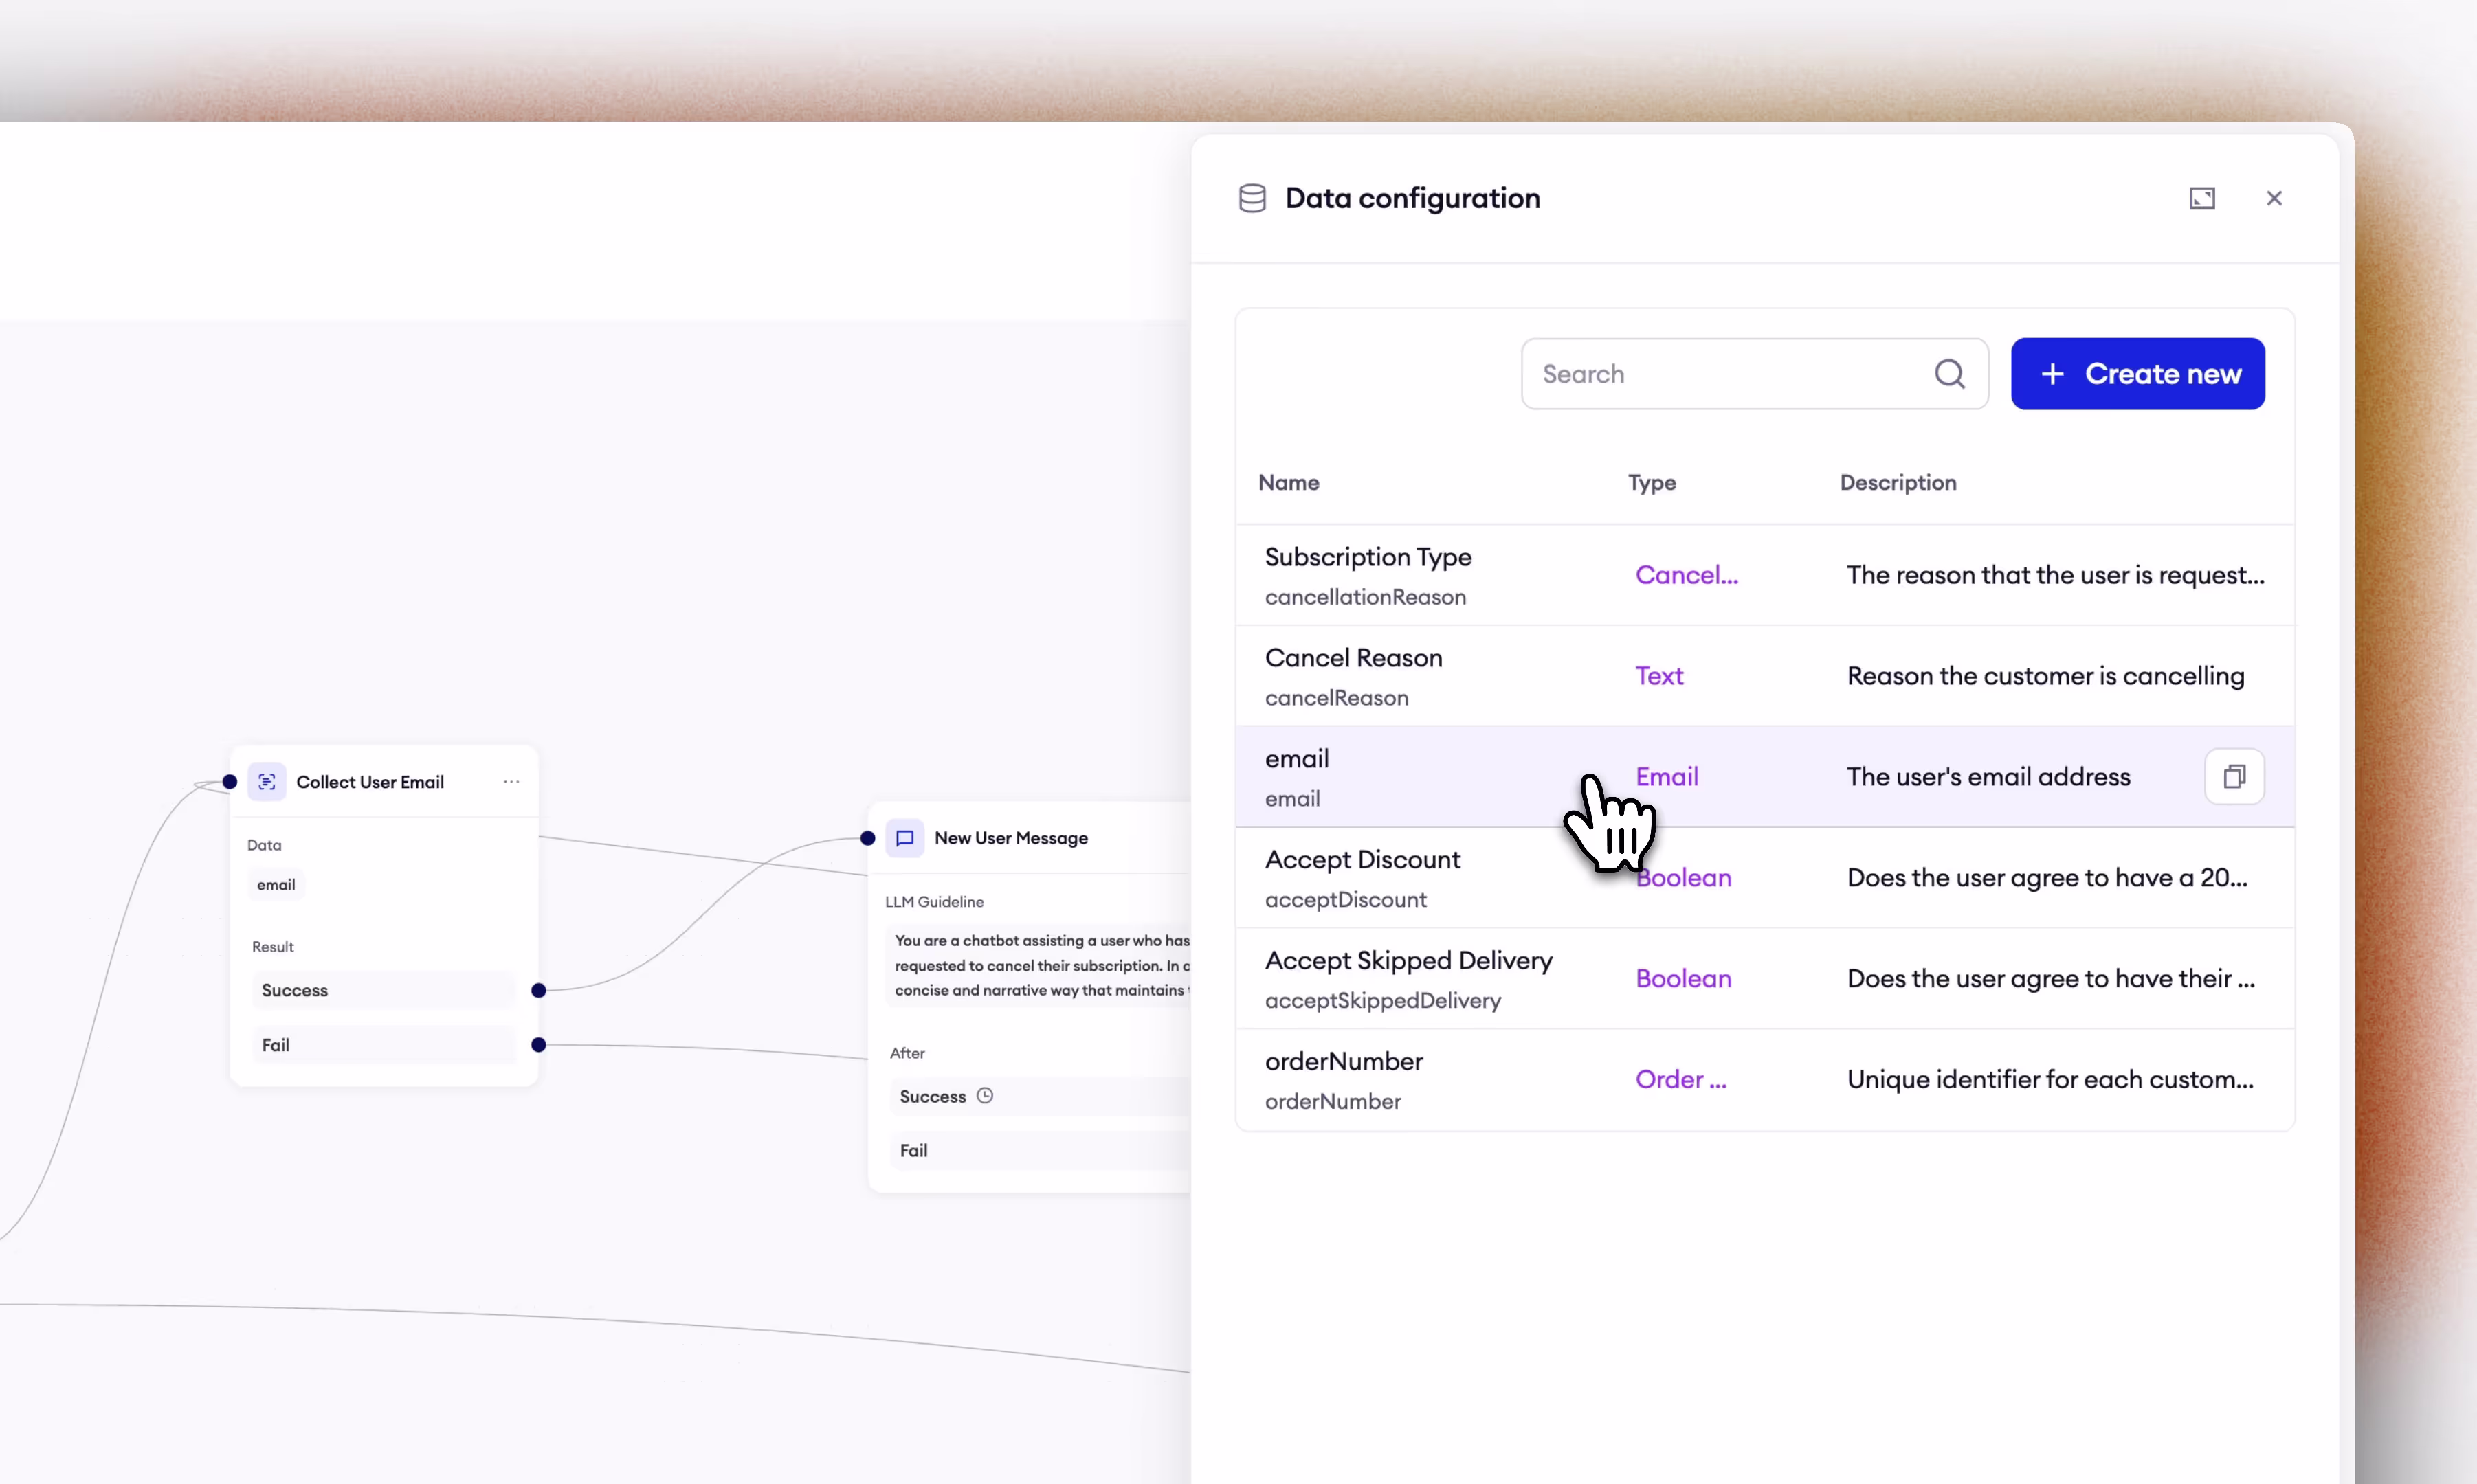
Task: Click the clock icon next to Success
Action: (x=984, y=1096)
